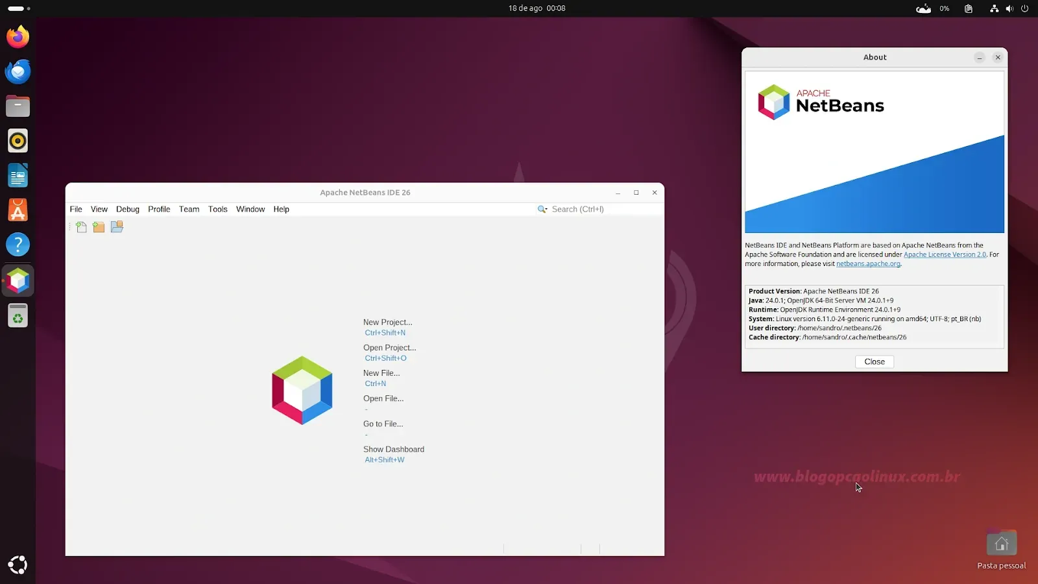Click the Show Dashboard shortcut entry
The width and height of the screenshot is (1038, 584).
point(394,448)
